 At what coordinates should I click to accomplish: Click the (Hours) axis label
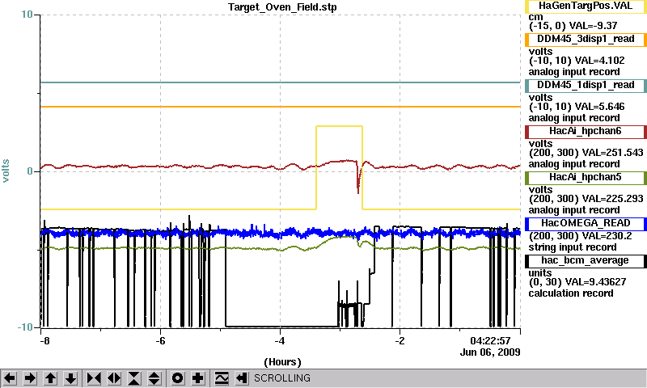[x=282, y=362]
